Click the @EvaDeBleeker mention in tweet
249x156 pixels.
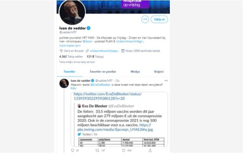coord(100,85)
